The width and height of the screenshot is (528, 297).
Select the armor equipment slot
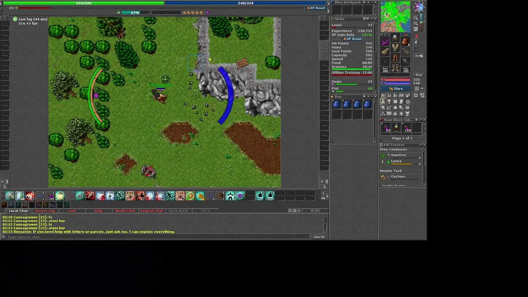click(395, 48)
